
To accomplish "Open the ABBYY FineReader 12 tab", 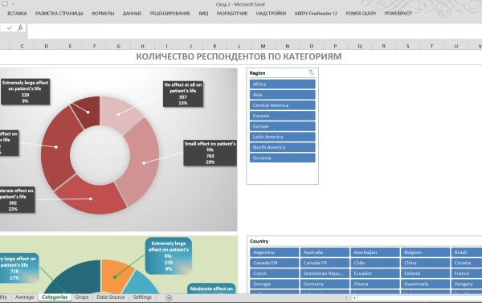I will coord(316,14).
